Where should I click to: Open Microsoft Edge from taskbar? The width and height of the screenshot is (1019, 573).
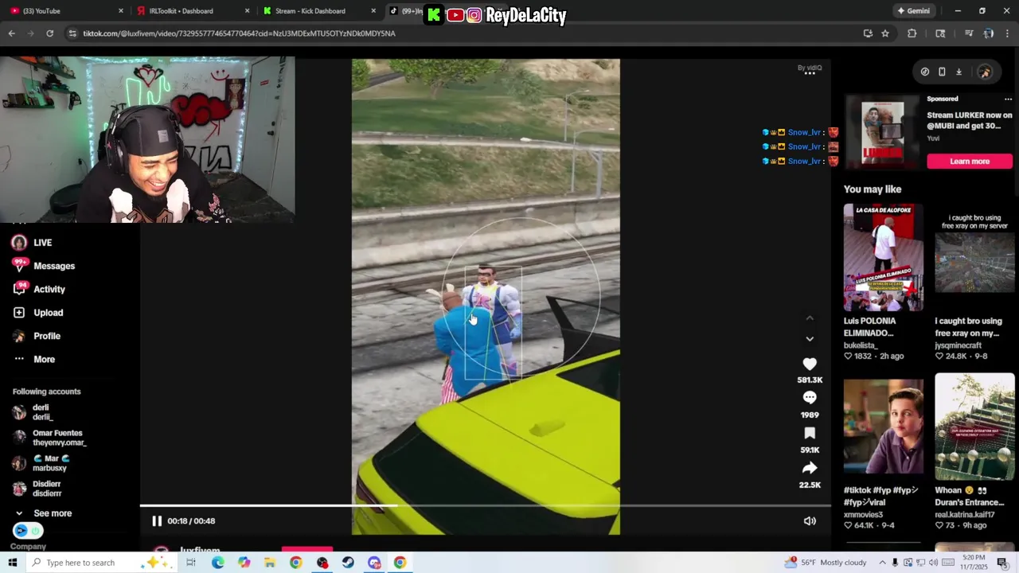(217, 563)
